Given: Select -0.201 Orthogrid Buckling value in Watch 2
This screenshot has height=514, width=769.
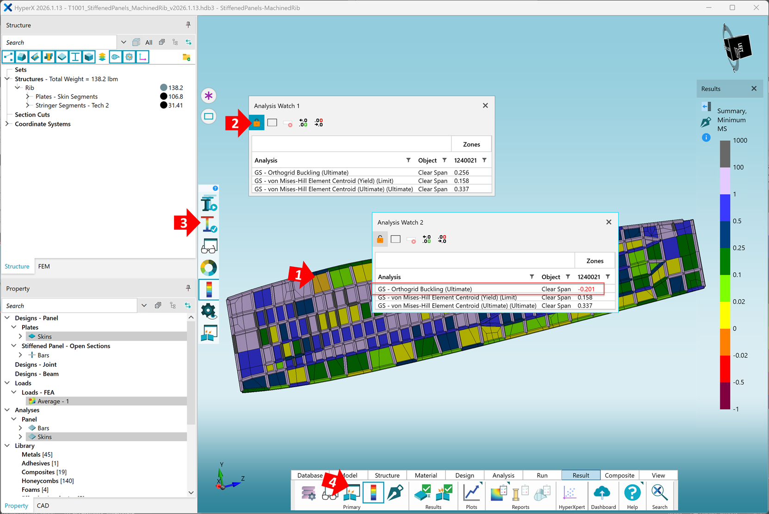Looking at the screenshot, I should coord(586,289).
